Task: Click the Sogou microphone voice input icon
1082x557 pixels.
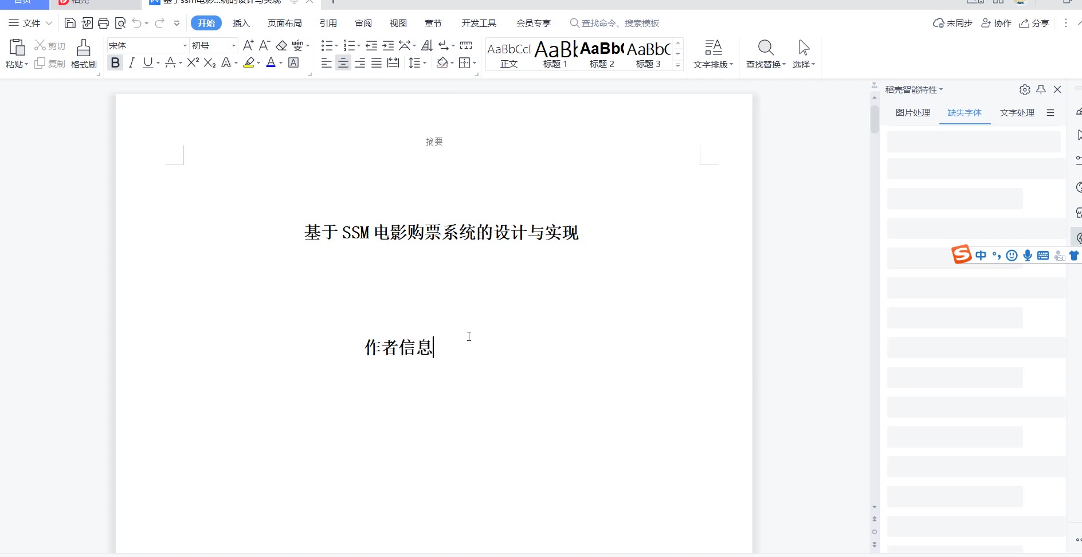Action: pyautogui.click(x=1028, y=256)
